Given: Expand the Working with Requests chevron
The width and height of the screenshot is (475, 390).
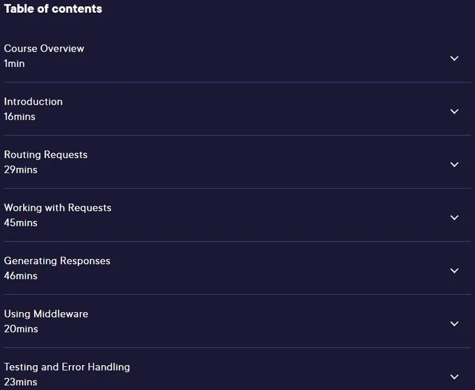Looking at the screenshot, I should 454,218.
